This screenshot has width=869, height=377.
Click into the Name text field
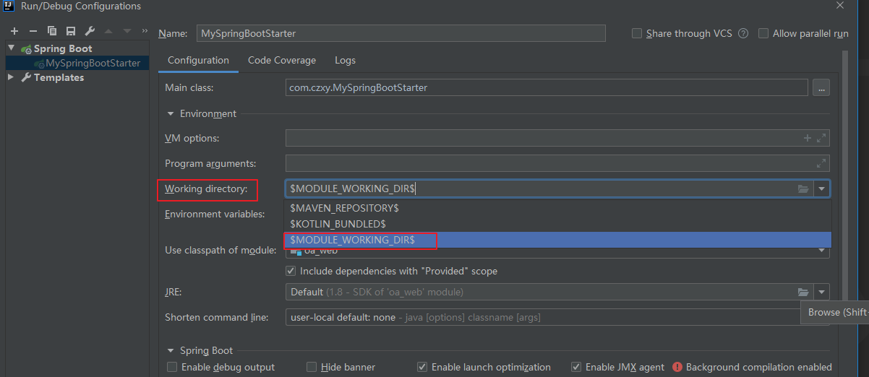click(x=400, y=33)
